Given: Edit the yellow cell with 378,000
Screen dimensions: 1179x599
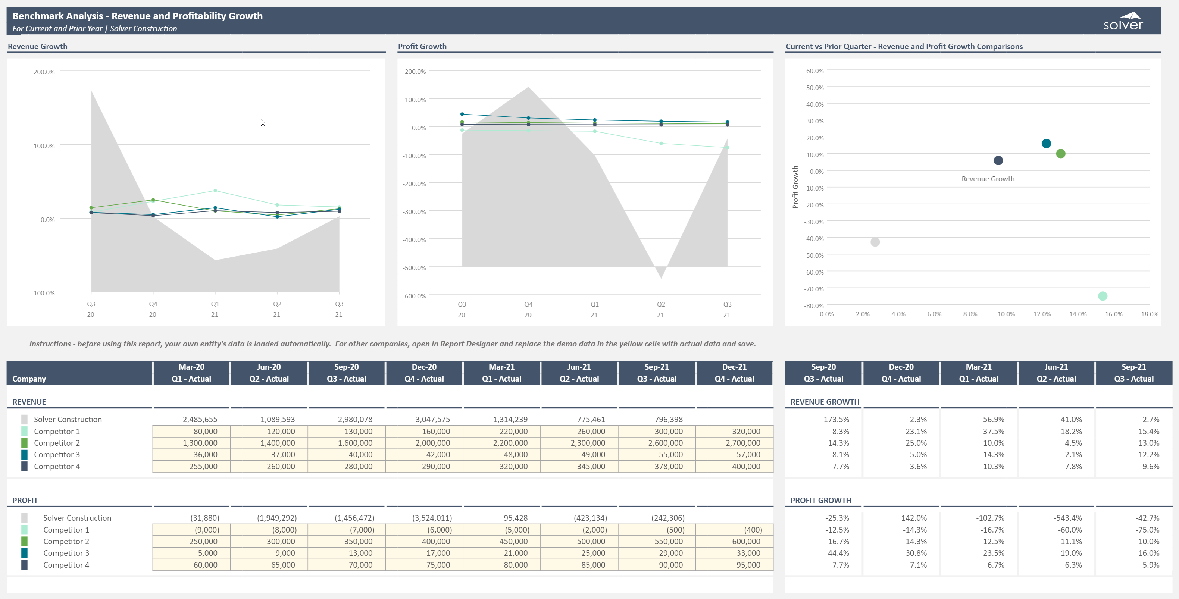Looking at the screenshot, I should coord(657,466).
